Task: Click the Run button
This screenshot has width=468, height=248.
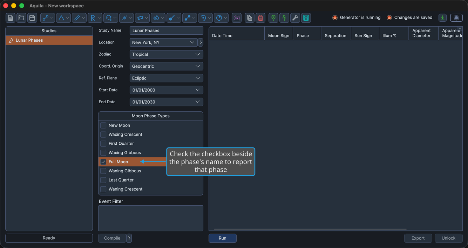Action: pyautogui.click(x=223, y=238)
